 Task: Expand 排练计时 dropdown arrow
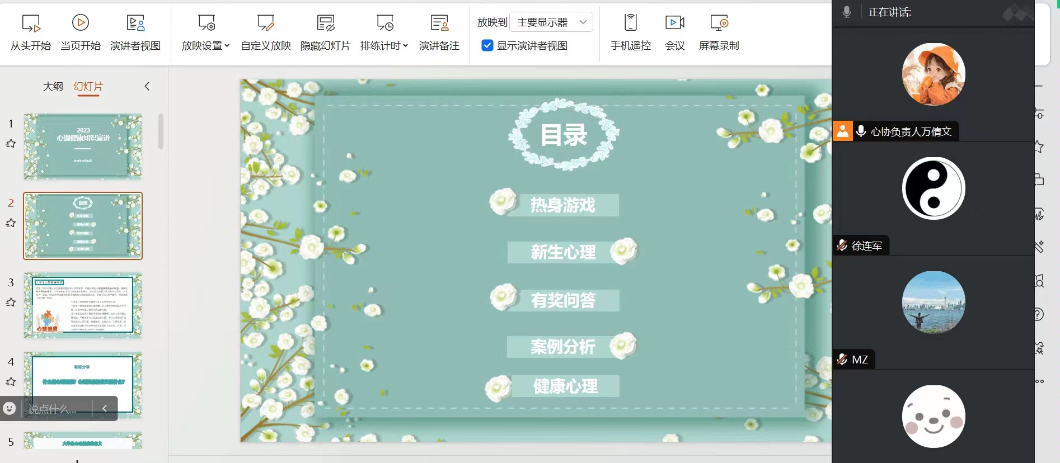click(x=405, y=46)
